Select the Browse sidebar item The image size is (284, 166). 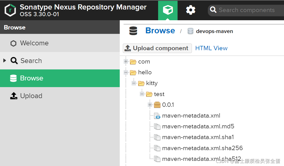point(60,78)
